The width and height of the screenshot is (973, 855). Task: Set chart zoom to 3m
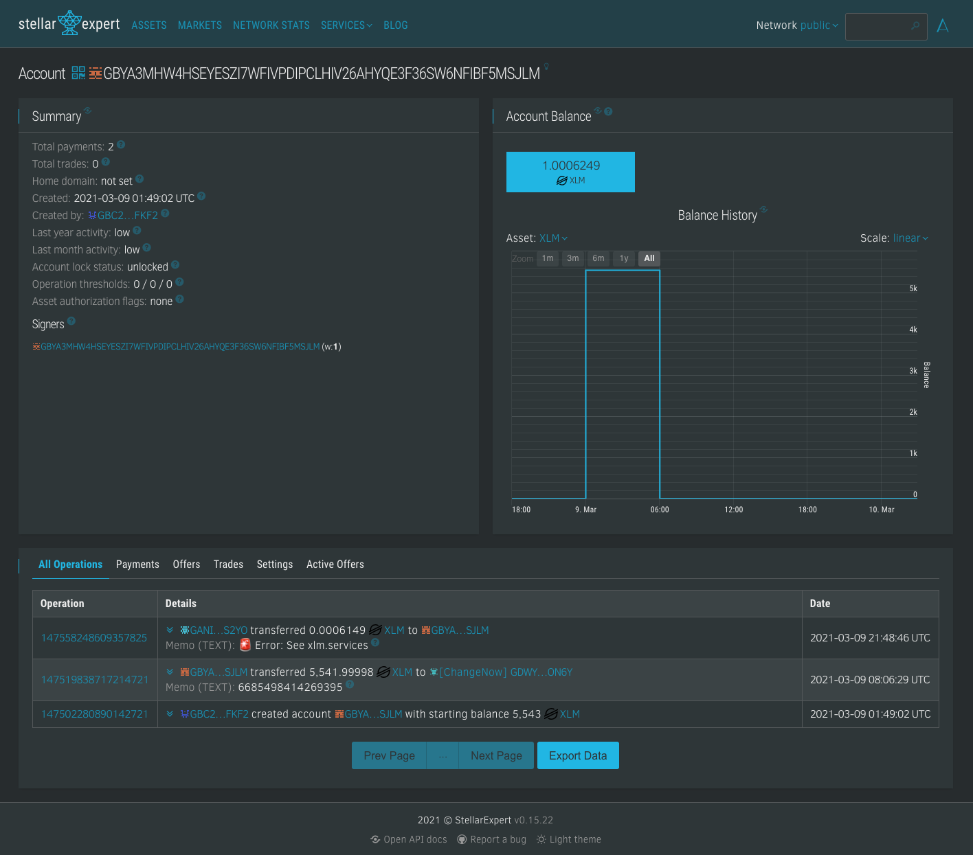(573, 258)
